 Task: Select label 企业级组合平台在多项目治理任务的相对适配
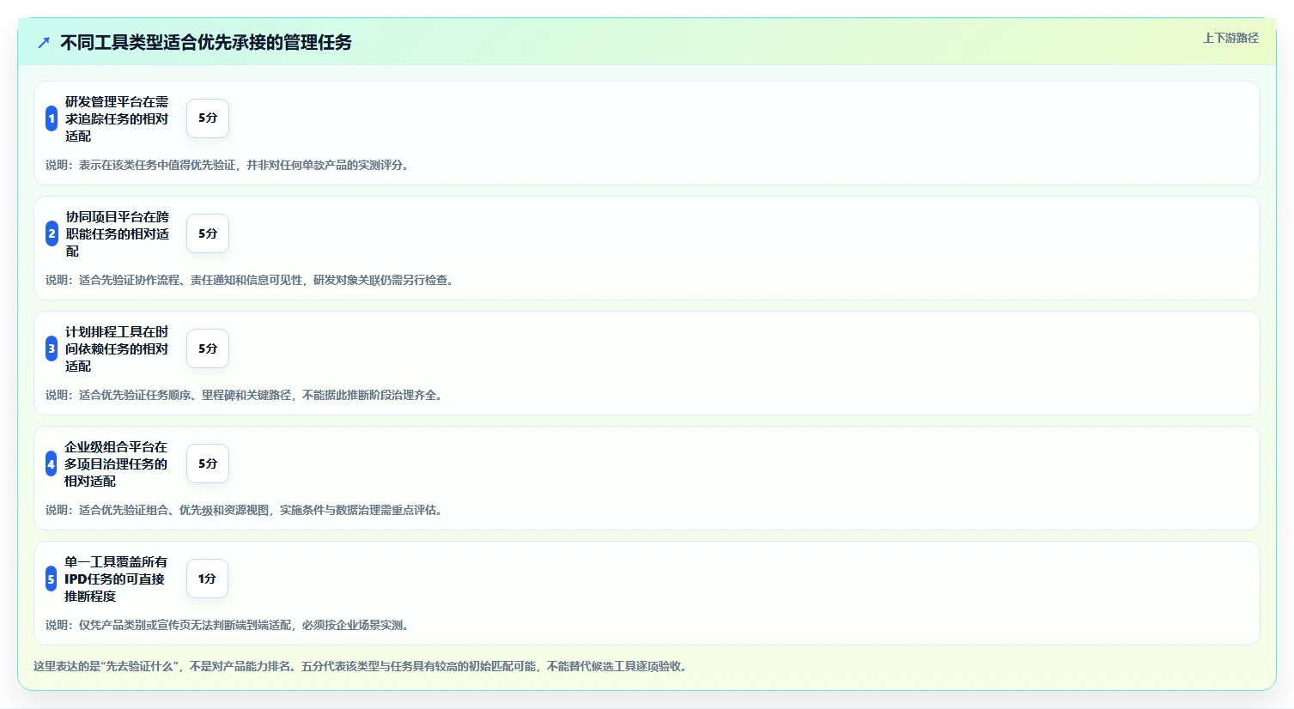(116, 464)
